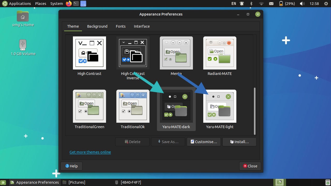Minimize the Appearance Preferences window
This screenshot has height=186, width=331.
point(238,14)
